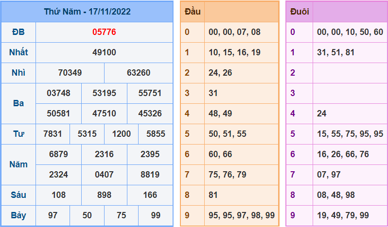
Task: Click the ĐB row label
Action: [18, 32]
